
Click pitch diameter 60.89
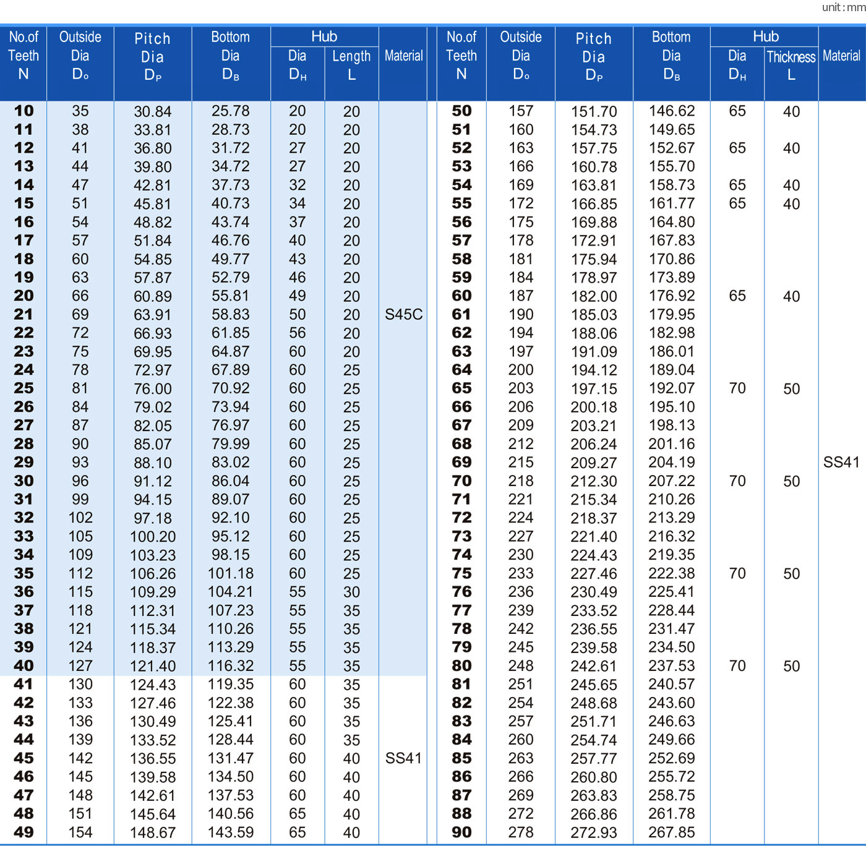[x=153, y=296]
